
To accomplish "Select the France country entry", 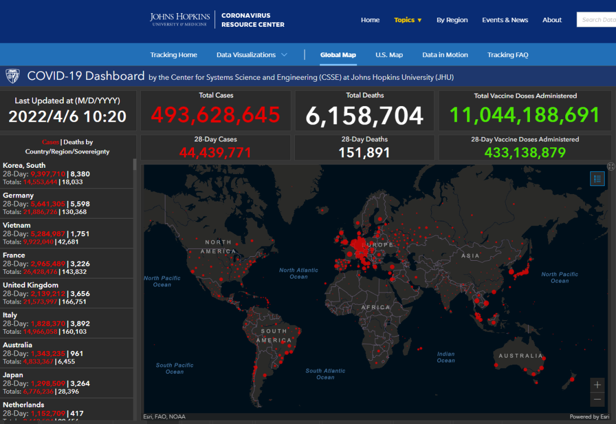I will tap(66, 263).
